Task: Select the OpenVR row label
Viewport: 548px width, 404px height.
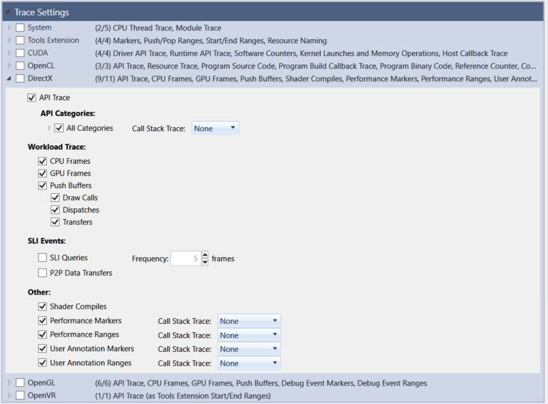Action: point(41,396)
